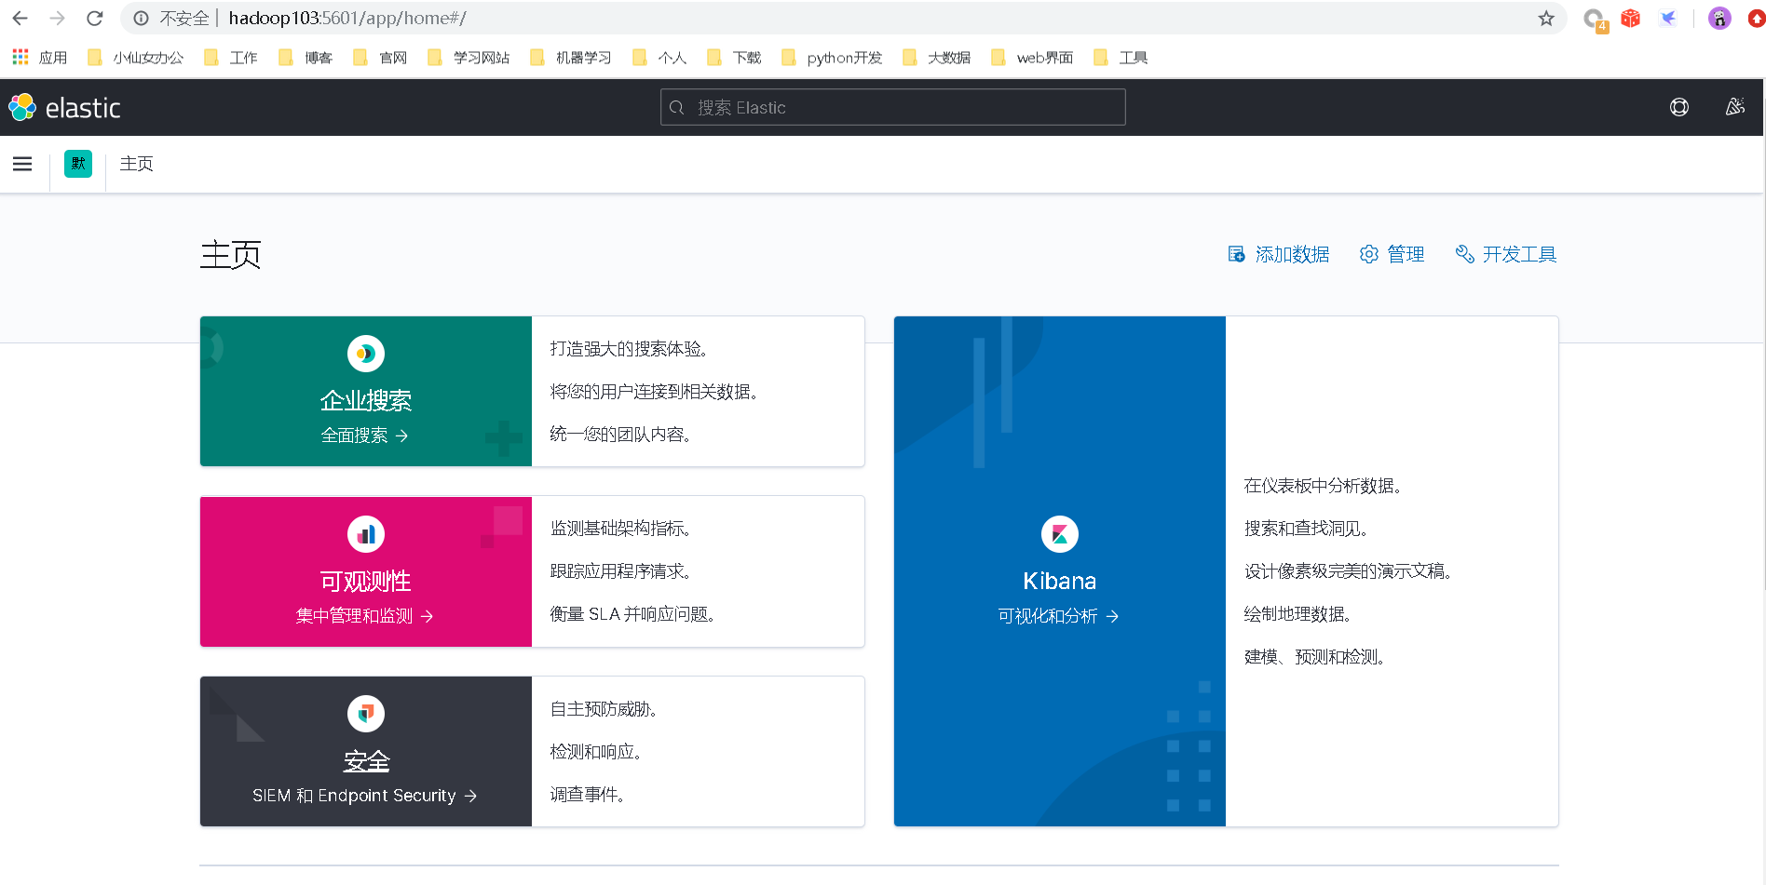Click the text 建模、预测和检测。
The image size is (1766, 885).
[1315, 657]
